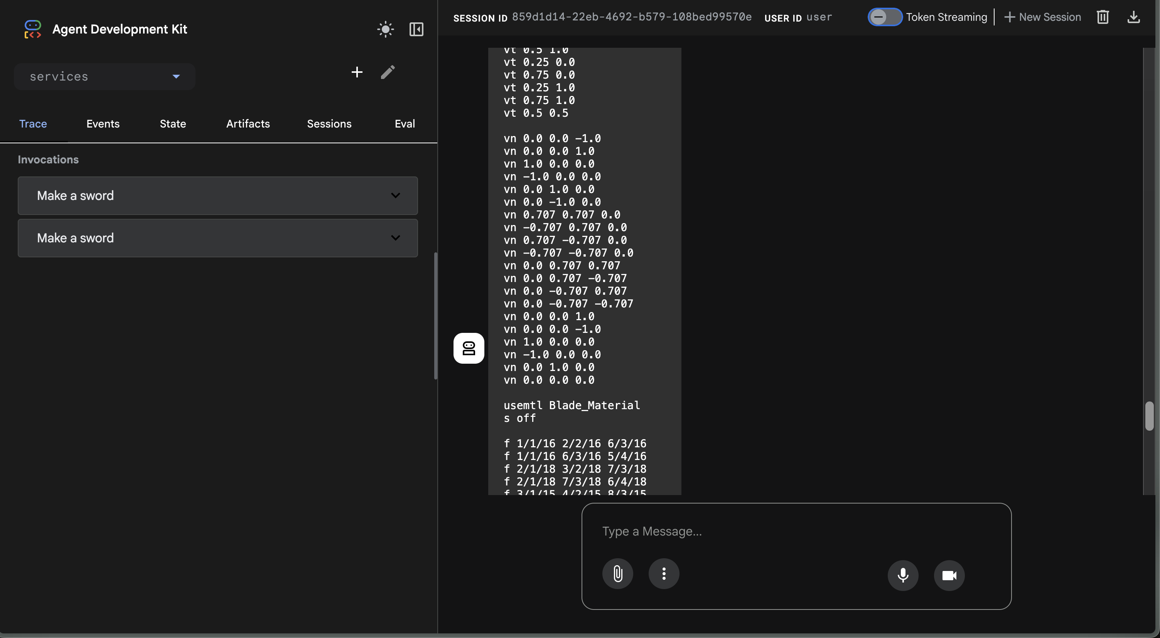This screenshot has width=1160, height=638.
Task: Click the chat scrollbar thumb
Action: [x=1149, y=416]
